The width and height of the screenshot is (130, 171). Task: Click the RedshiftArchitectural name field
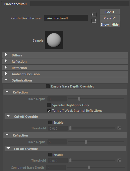66,18
